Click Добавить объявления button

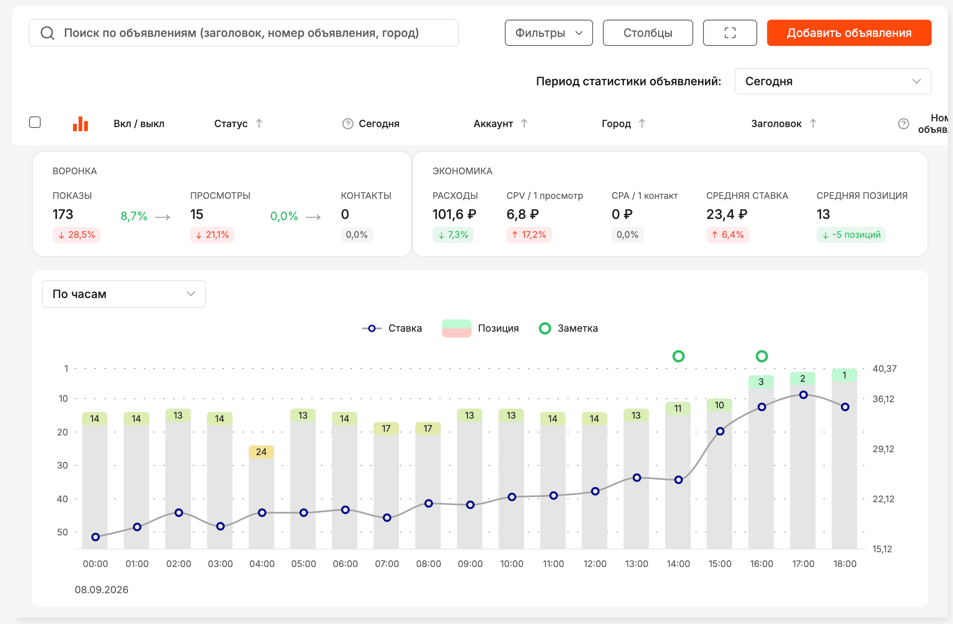coord(849,33)
